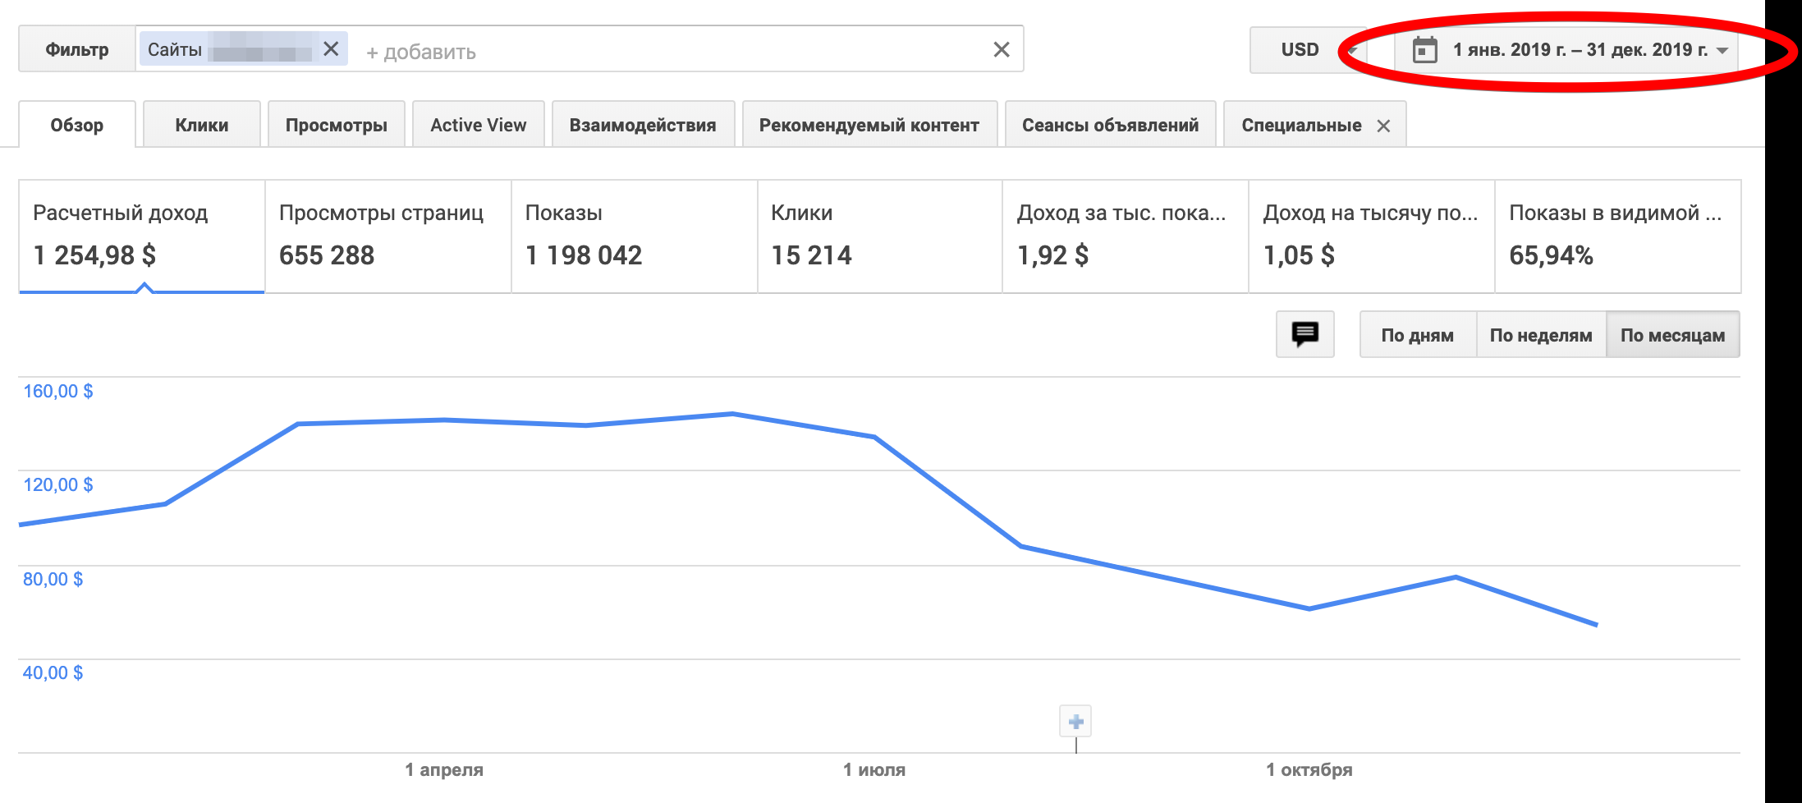This screenshot has width=1802, height=803.
Task: Close the Специальные tab
Action: pyautogui.click(x=1383, y=126)
